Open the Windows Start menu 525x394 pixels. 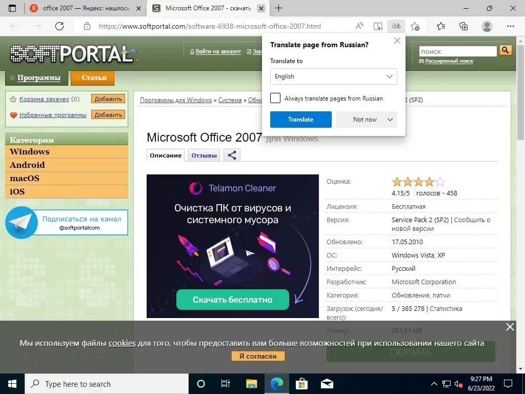click(x=12, y=384)
